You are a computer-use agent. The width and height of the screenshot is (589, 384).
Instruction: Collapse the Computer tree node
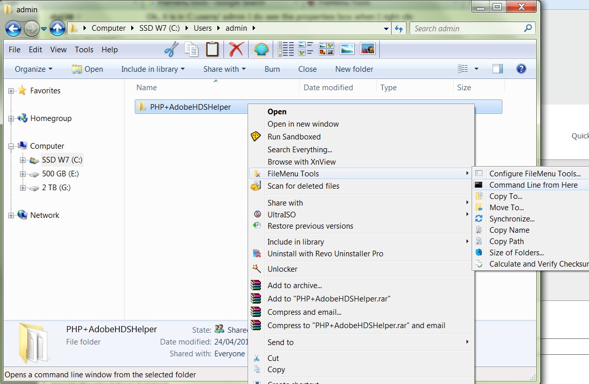11,146
